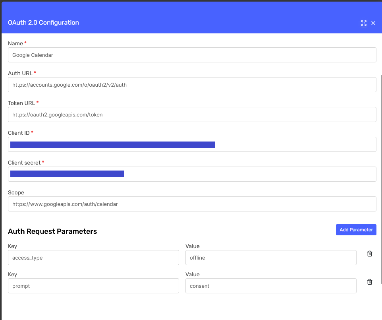Viewport: 382px width, 320px height.
Task: Click the OAuth 2.0 Configuration title
Action: [43, 22]
